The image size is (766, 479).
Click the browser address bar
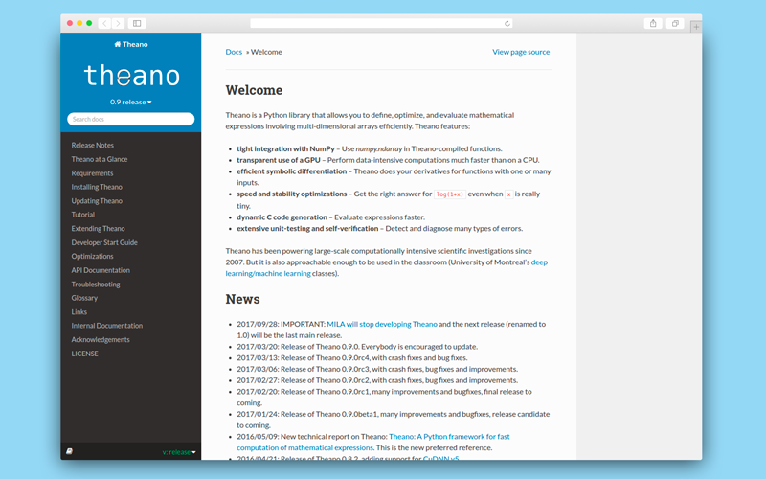coord(381,23)
